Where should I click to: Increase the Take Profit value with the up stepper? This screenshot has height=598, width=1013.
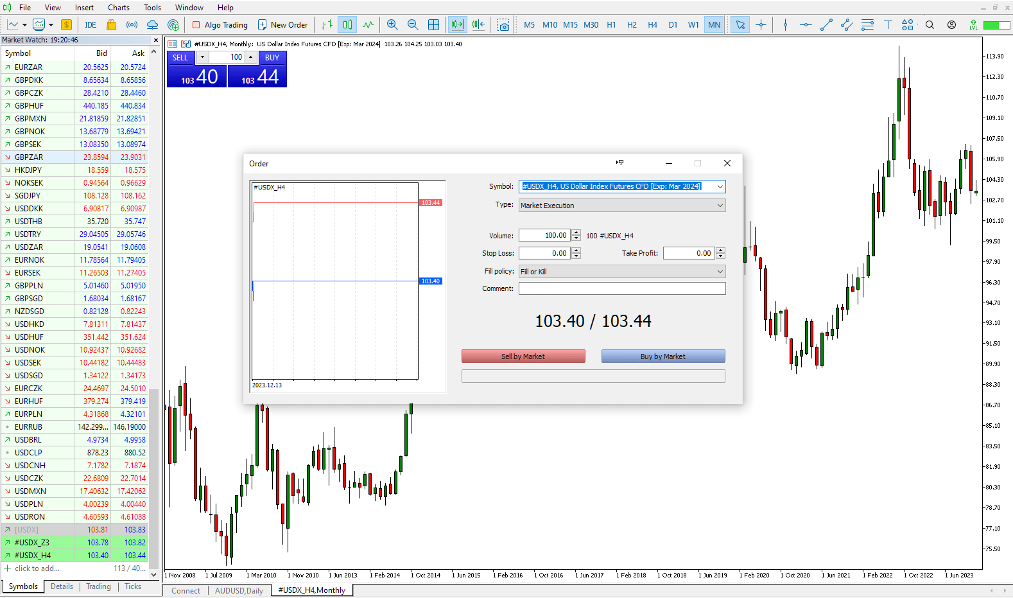pyautogui.click(x=721, y=250)
